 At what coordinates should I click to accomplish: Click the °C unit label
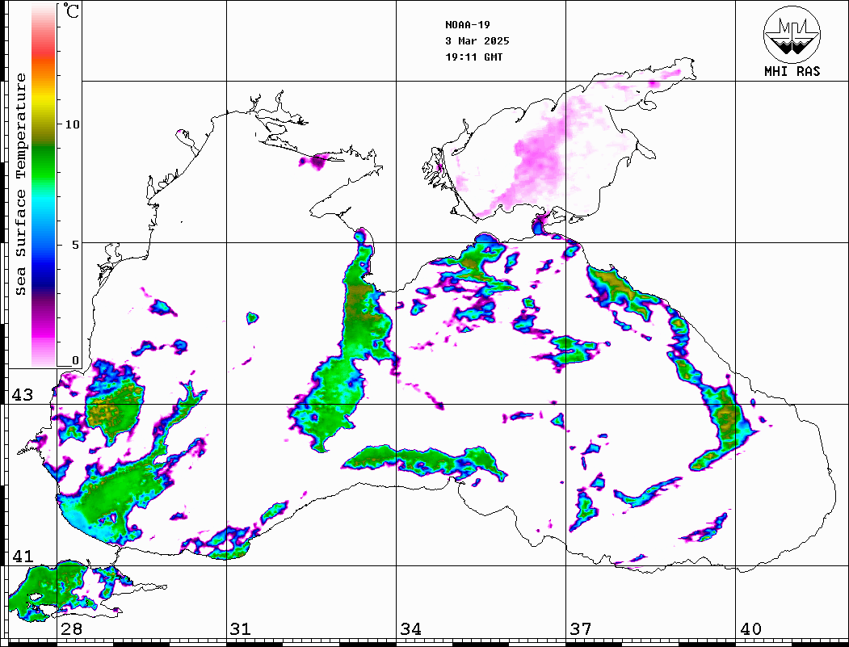71,11
